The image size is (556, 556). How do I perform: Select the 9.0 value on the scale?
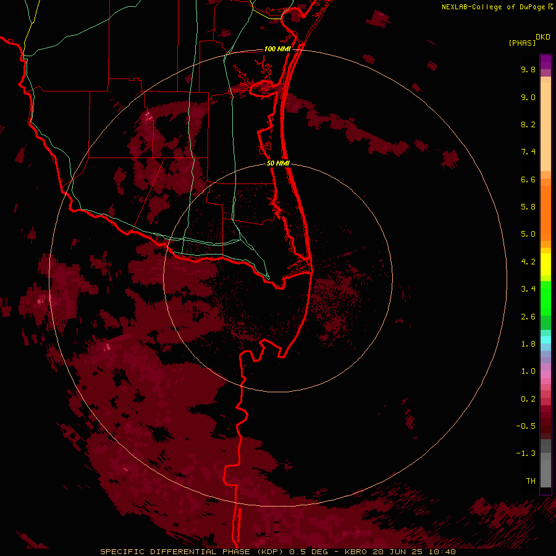528,97
